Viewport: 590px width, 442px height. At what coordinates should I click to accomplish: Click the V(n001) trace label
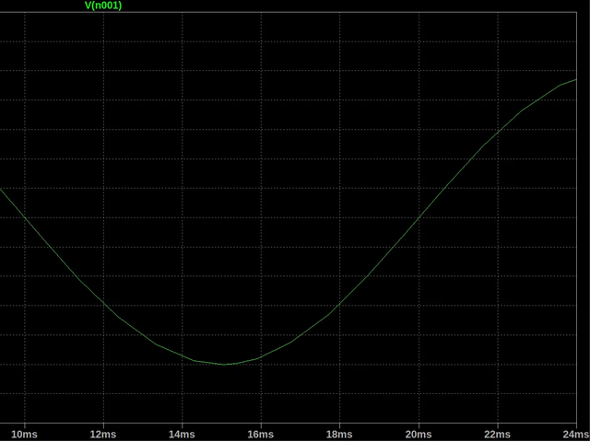click(103, 6)
